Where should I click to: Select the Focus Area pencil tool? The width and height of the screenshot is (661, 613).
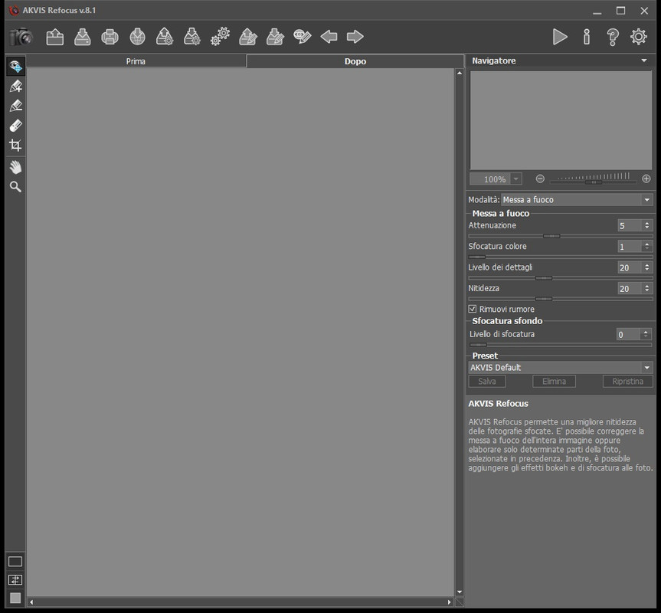click(x=15, y=86)
